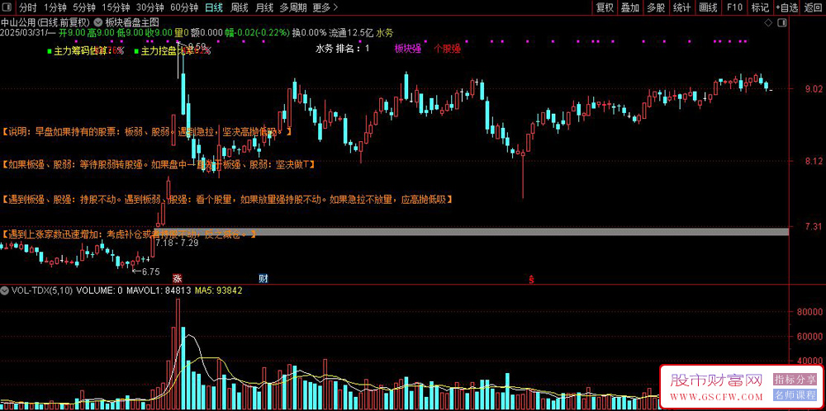826x411 pixels.
Task: Select the 1分钟 period
Action: pos(55,7)
